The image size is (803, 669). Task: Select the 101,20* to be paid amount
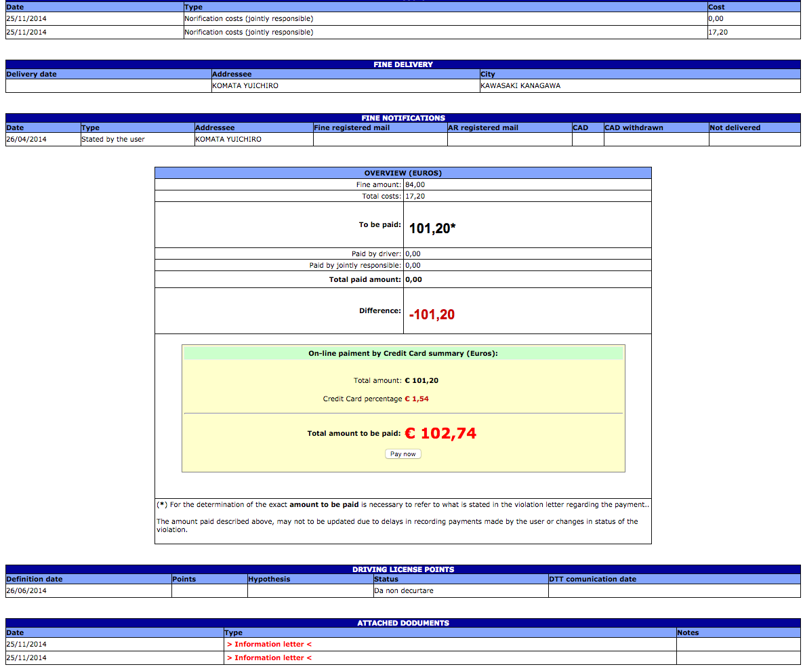pos(432,229)
